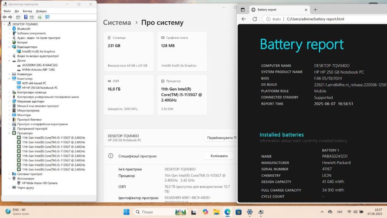Switch to Microsoft Edge on taskbar
Viewport: 387px width, 218px height.
(x=227, y=212)
